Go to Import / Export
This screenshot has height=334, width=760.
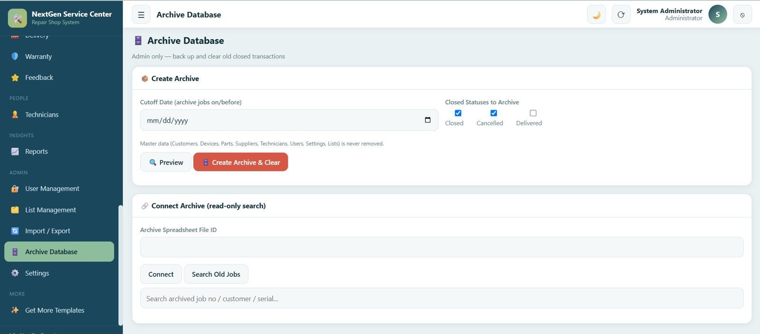(x=59, y=231)
